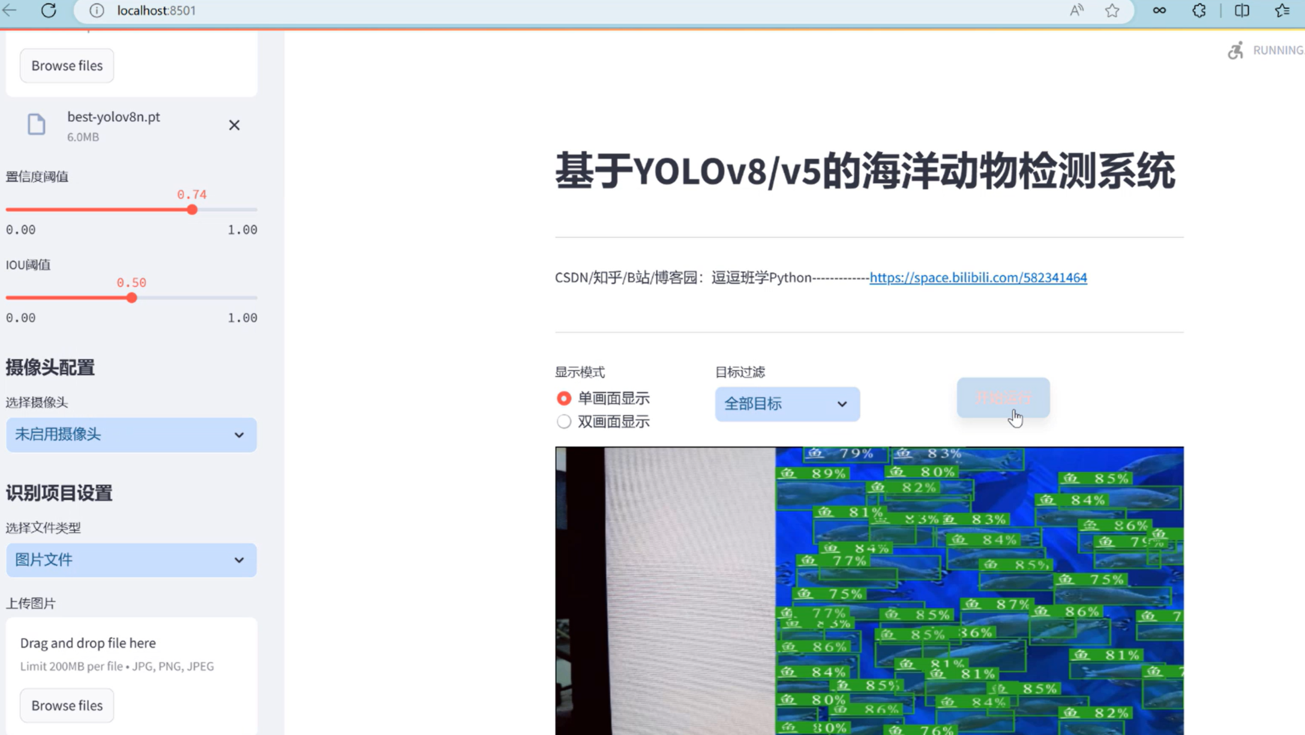Image resolution: width=1305 pixels, height=735 pixels.
Task: Click the split screen icon in the toolbar
Action: (1241, 10)
